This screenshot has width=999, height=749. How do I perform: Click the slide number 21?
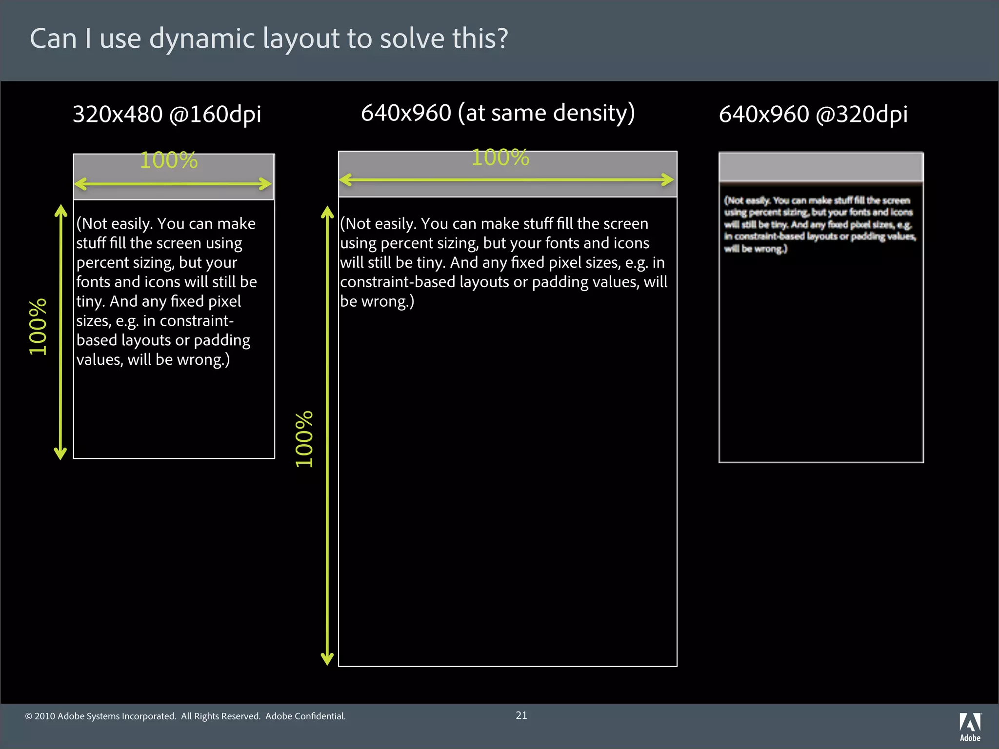pos(521,715)
